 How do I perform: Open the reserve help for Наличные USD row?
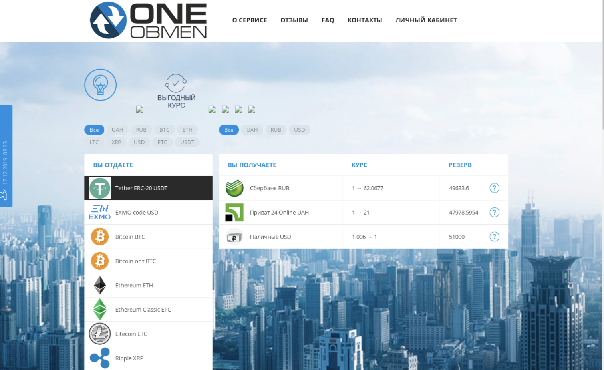494,237
